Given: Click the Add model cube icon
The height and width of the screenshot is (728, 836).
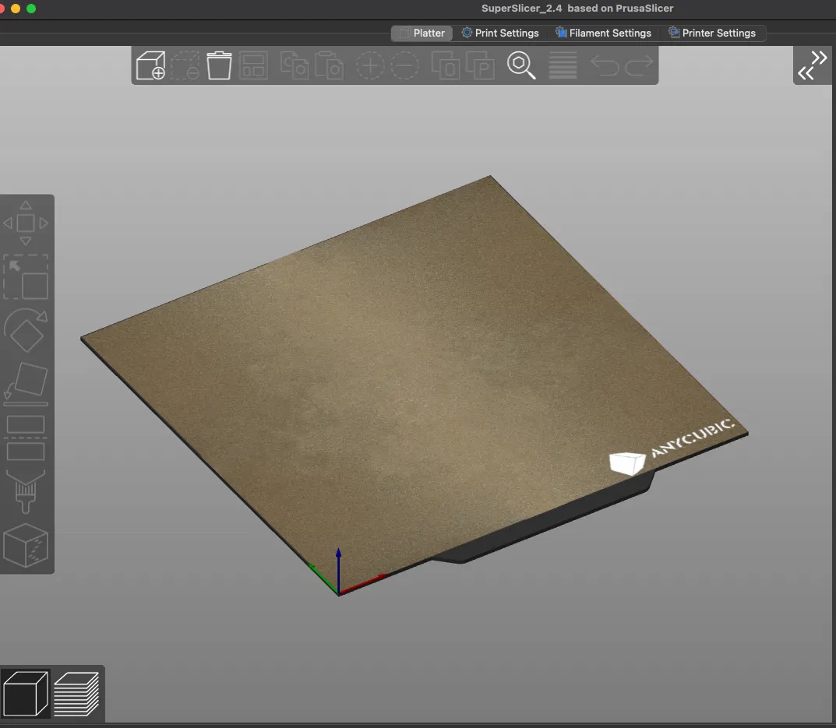Looking at the screenshot, I should click(x=150, y=65).
